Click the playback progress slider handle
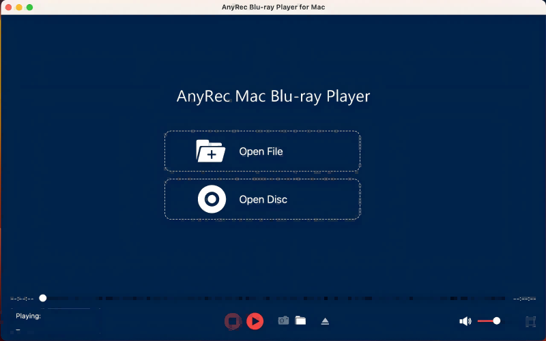The image size is (546, 341). click(43, 298)
